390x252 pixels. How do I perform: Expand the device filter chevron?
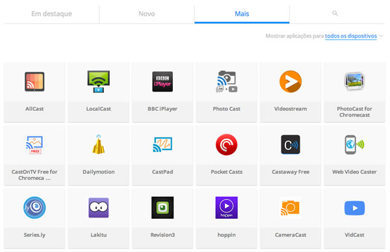tap(381, 36)
